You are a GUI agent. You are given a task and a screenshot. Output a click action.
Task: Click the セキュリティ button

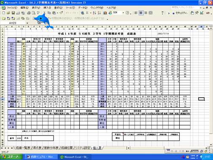coord(181,13)
